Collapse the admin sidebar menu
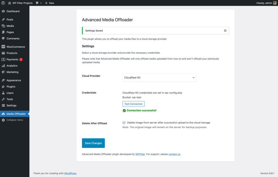This screenshot has width=278, height=177. pyautogui.click(x=15, y=120)
